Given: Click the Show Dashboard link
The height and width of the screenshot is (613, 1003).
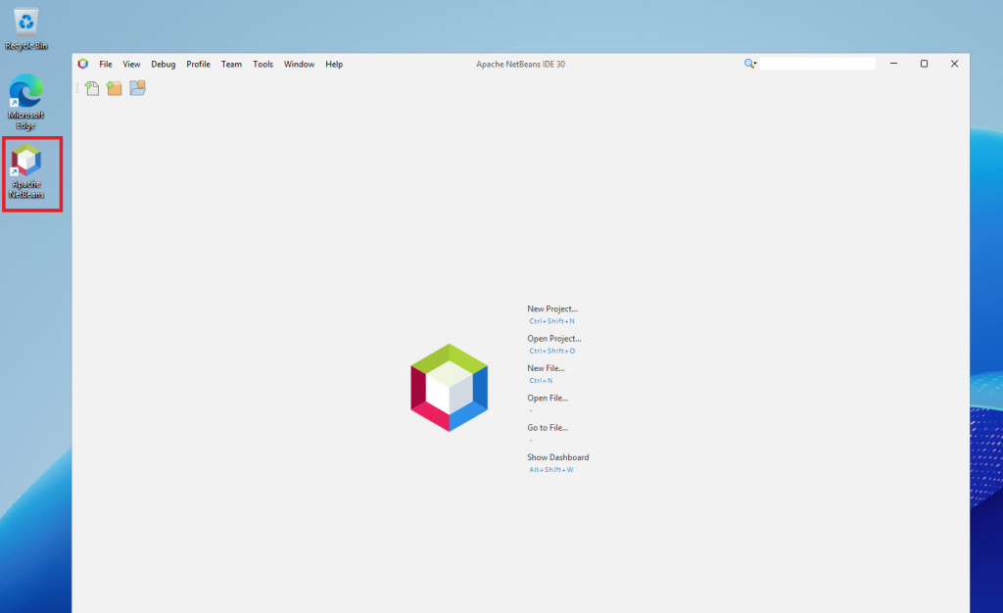Looking at the screenshot, I should tap(557, 457).
